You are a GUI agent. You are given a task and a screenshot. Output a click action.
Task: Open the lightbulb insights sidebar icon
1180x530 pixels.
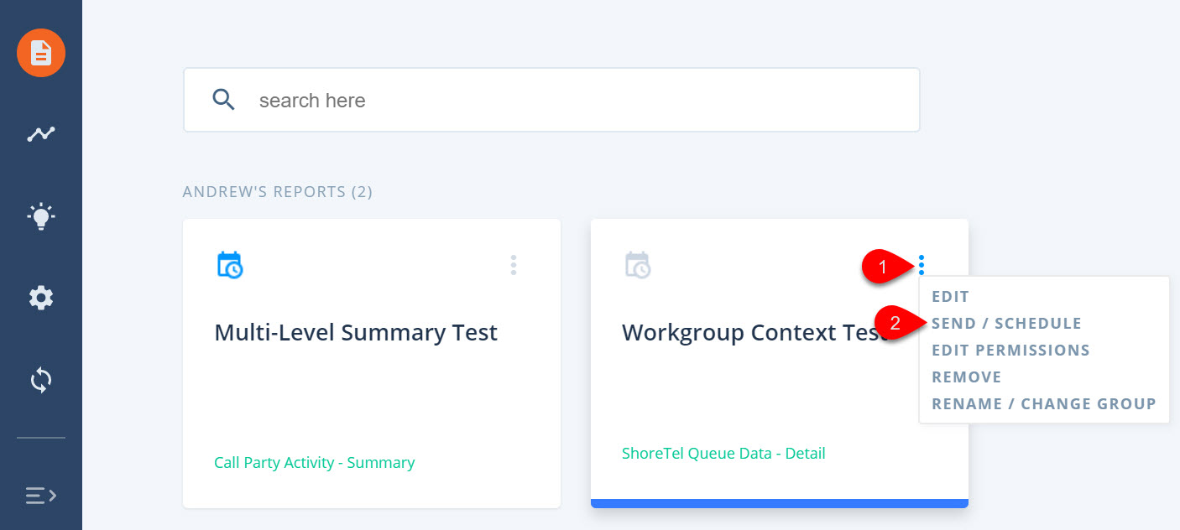pos(41,216)
